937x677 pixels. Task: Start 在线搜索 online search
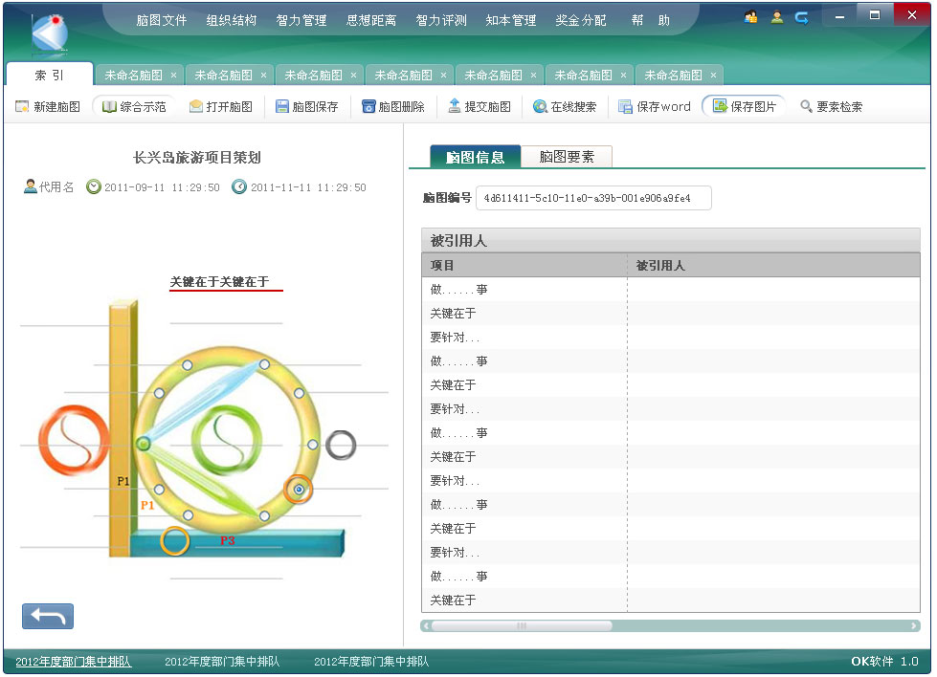pos(565,106)
